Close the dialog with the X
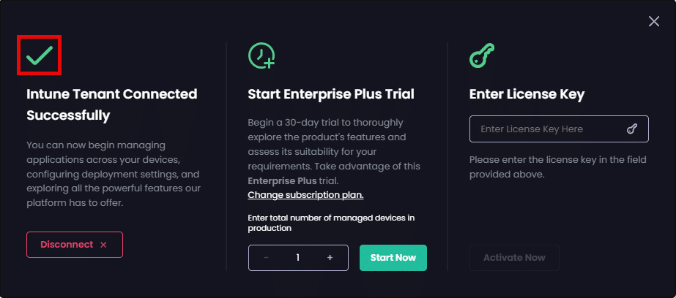This screenshot has height=298, width=676. coord(654,22)
